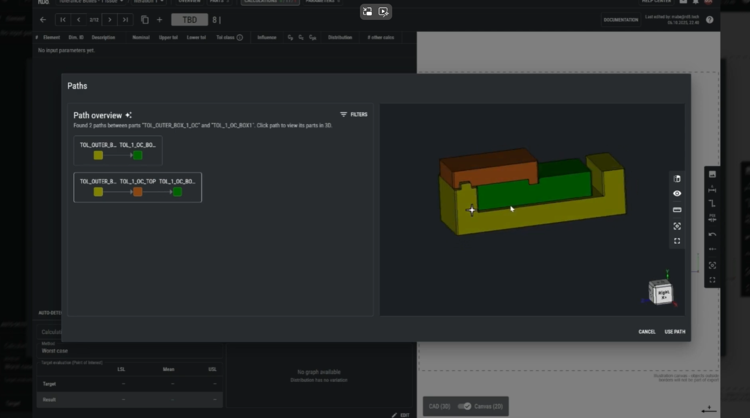Open the MA user avatar menu

(708, 2)
